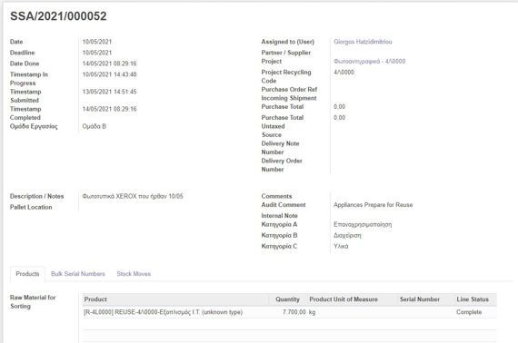Click the Date Done value 14/05/2021
The height and width of the screenshot is (343, 518).
(x=109, y=64)
